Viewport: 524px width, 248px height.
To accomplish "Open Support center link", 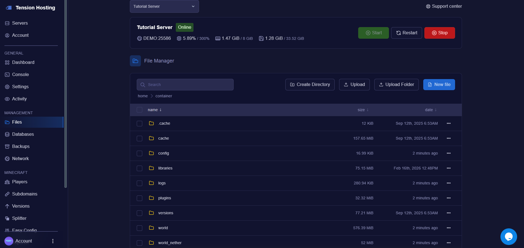I will (444, 6).
